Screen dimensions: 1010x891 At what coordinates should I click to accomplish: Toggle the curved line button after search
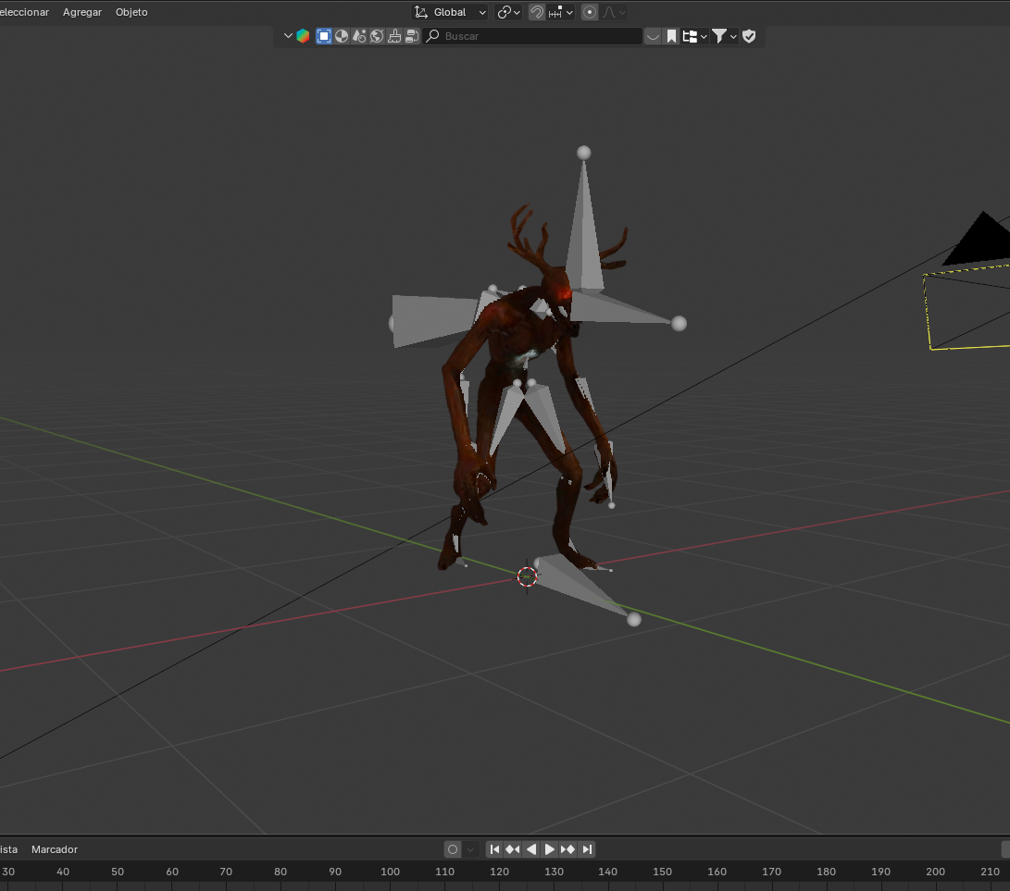tap(653, 36)
